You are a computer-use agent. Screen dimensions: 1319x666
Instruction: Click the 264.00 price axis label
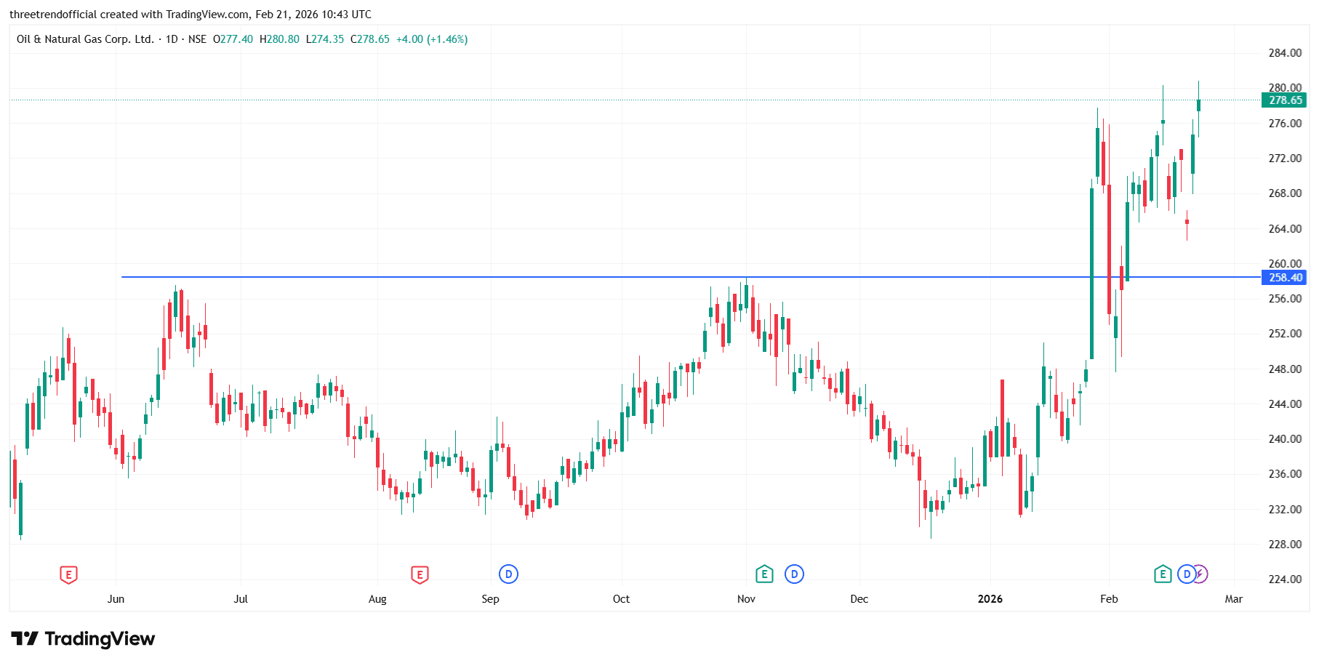tap(1285, 229)
